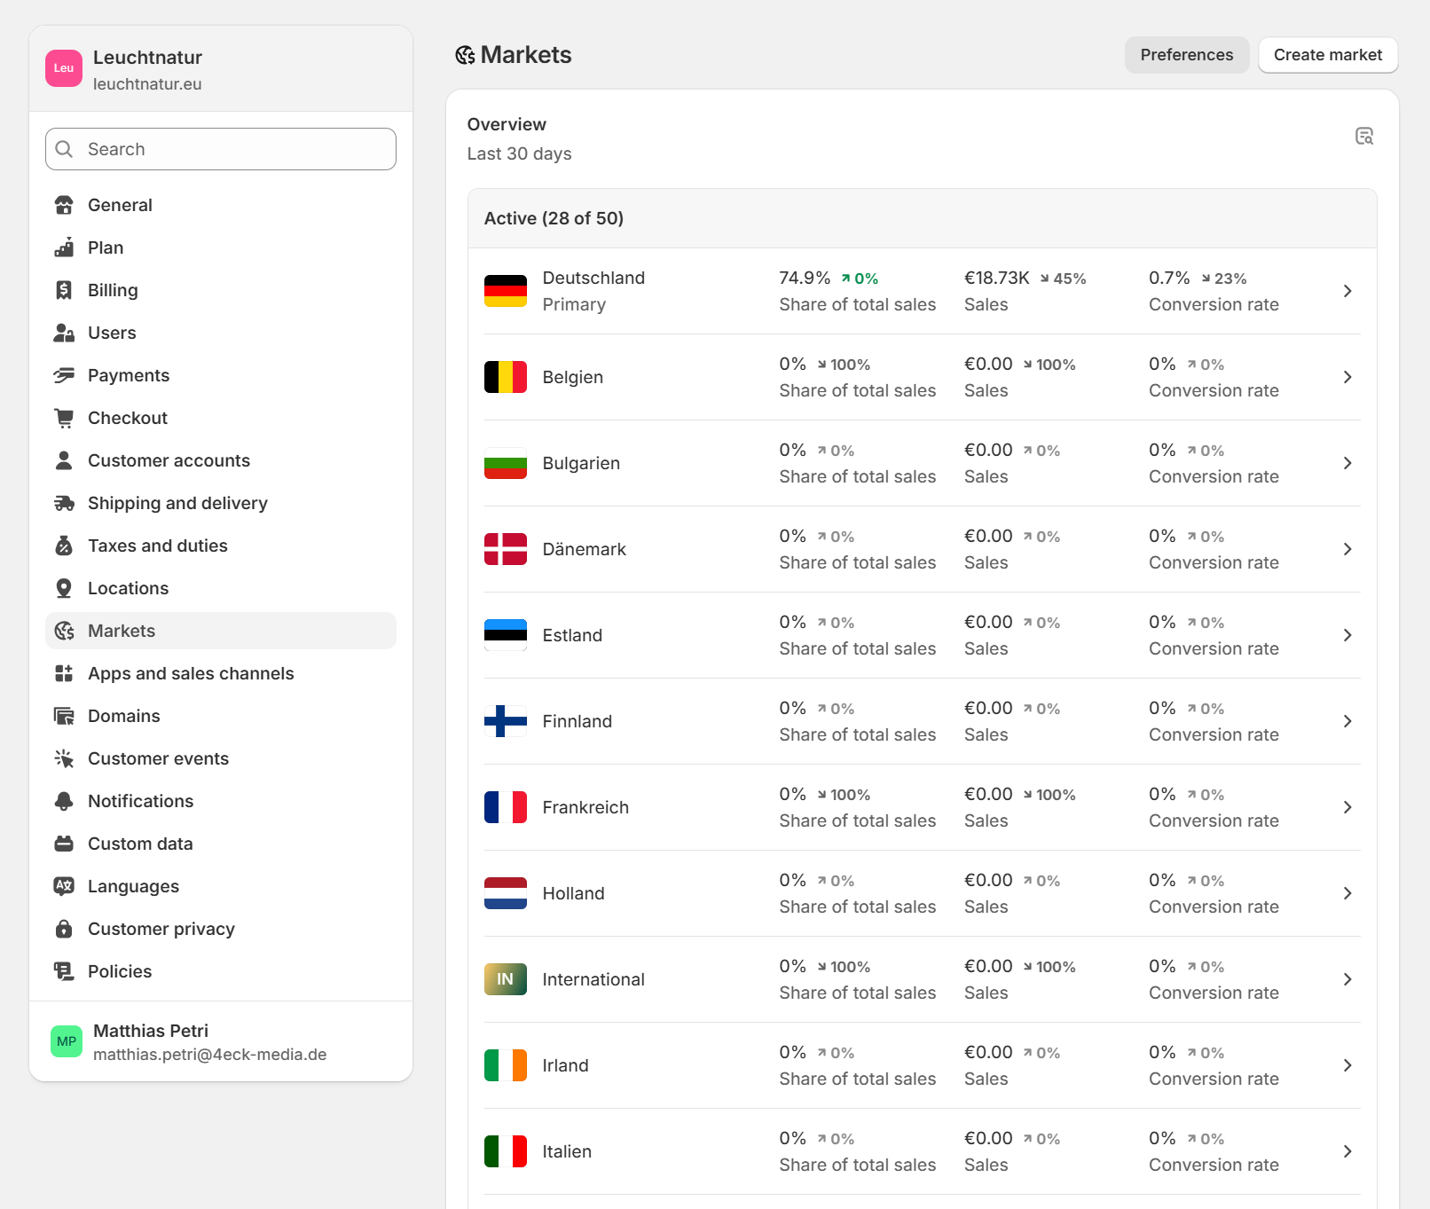Click the Preferences button

pyautogui.click(x=1187, y=54)
